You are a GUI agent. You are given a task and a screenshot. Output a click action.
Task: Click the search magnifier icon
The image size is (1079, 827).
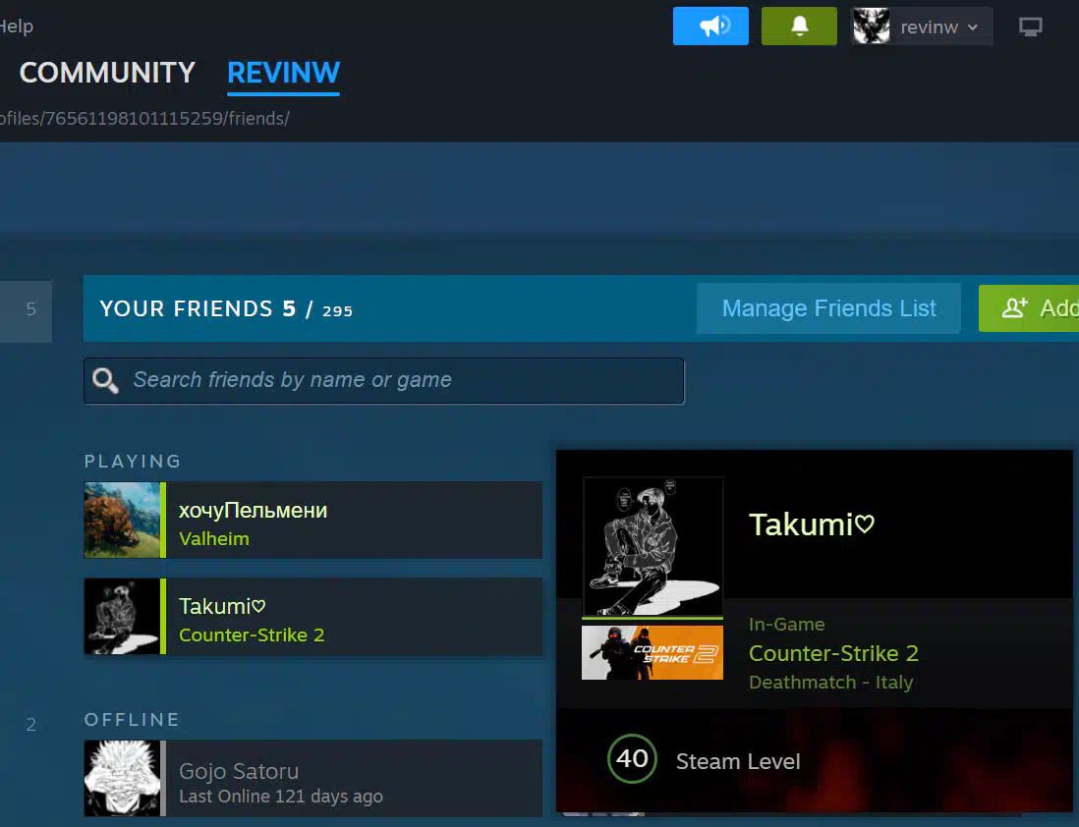105,380
